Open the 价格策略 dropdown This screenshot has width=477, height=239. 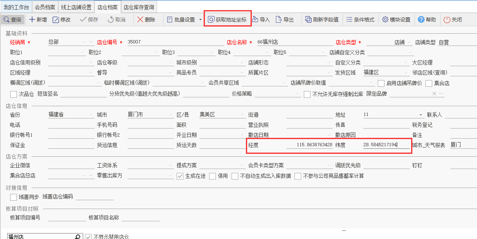(298, 94)
